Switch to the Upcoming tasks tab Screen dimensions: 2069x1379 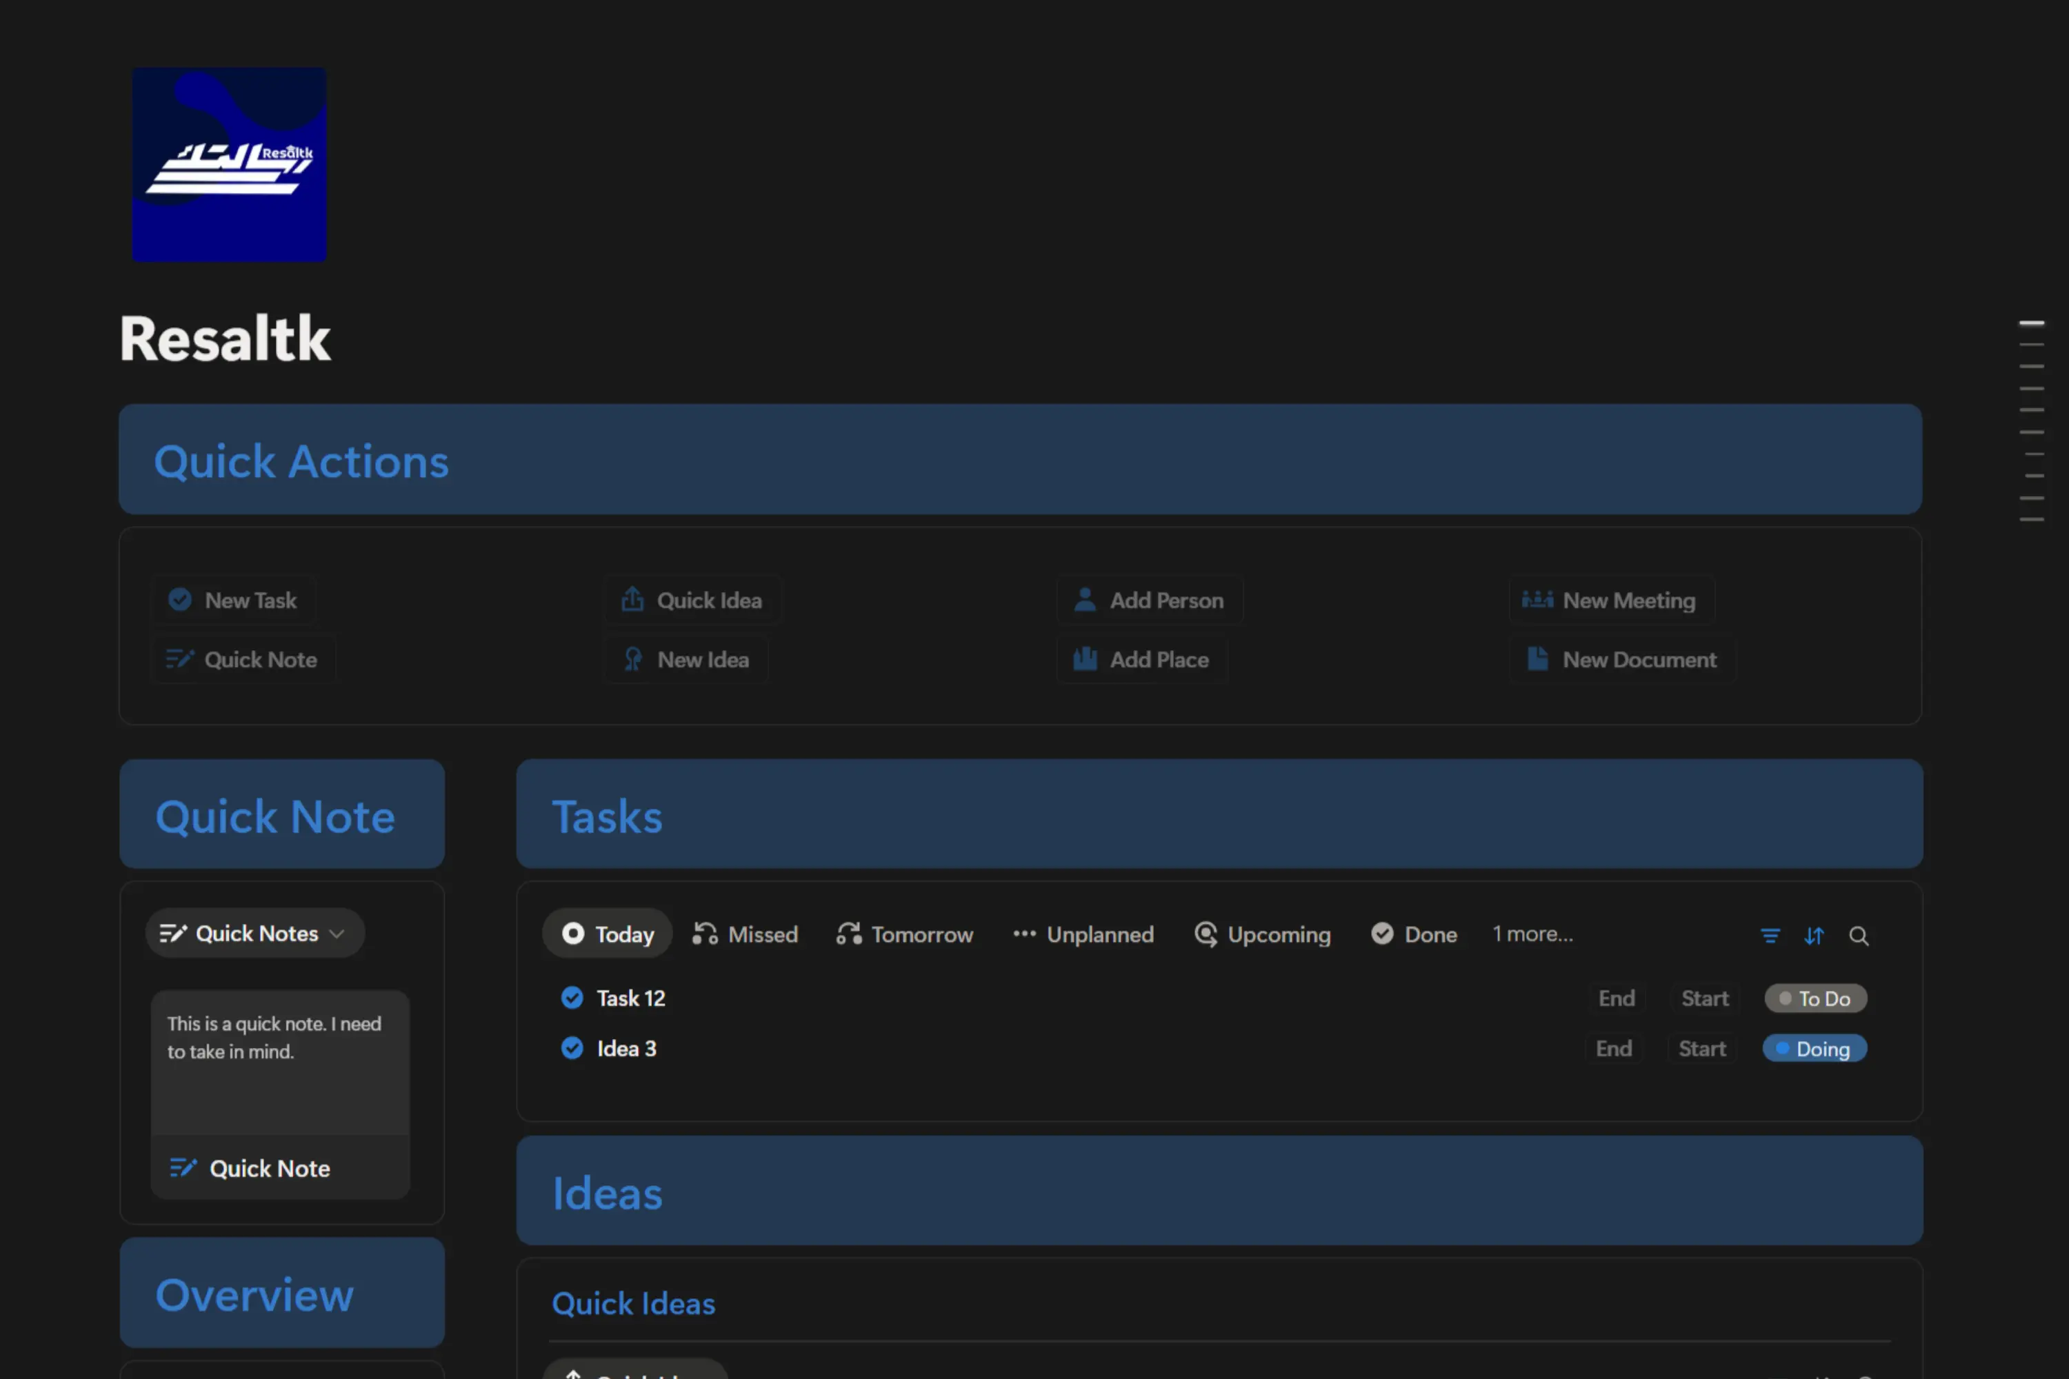point(1262,934)
